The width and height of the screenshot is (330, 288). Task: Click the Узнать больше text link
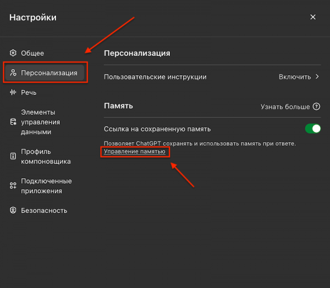285,106
